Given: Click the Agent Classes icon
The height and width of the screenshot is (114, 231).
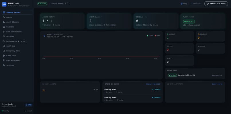Looking at the screenshot, I should point(4,22).
